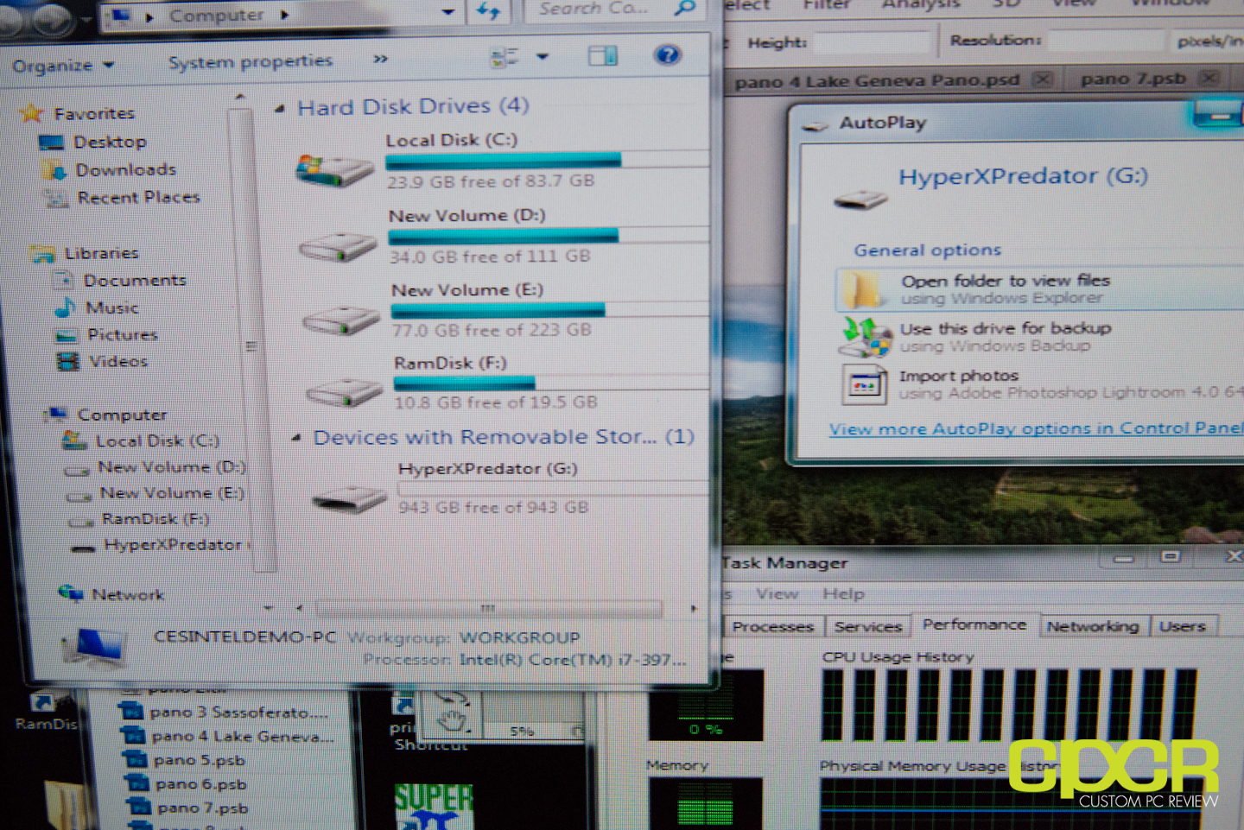1244x830 pixels.
Task: Select pano 6.psb file
Action: (187, 784)
